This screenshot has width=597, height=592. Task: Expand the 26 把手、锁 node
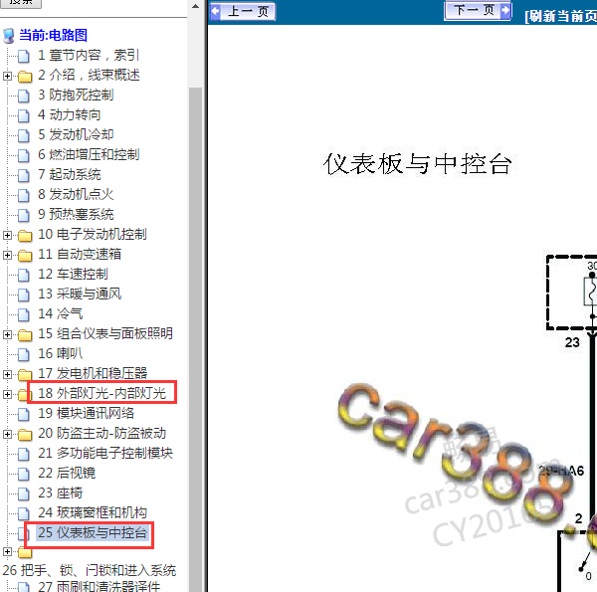pyautogui.click(x=7, y=551)
